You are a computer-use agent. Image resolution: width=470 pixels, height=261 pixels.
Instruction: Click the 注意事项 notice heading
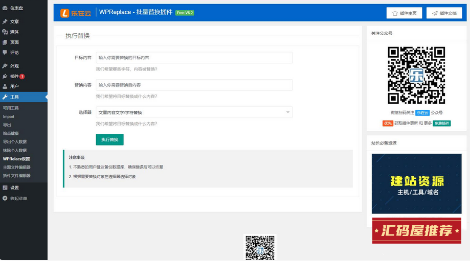click(x=77, y=157)
